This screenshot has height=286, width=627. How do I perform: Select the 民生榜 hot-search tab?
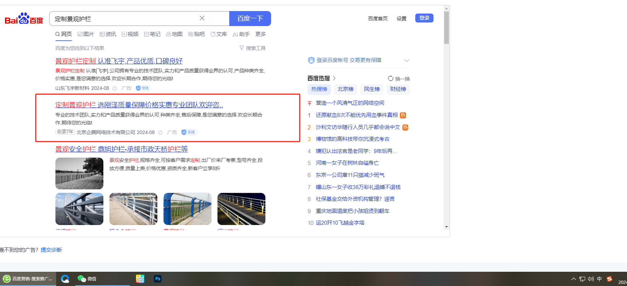(x=372, y=89)
